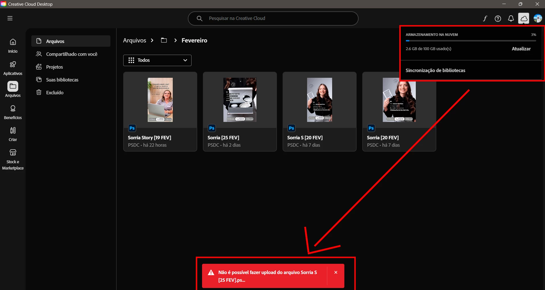Click Creative Cloud logo in title bar
This screenshot has height=290, width=545.
(x=3, y=4)
